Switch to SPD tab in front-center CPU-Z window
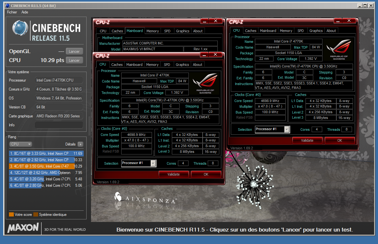 point(167,65)
